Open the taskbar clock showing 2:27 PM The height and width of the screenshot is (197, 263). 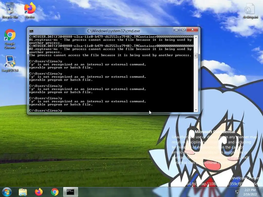click(x=250, y=192)
